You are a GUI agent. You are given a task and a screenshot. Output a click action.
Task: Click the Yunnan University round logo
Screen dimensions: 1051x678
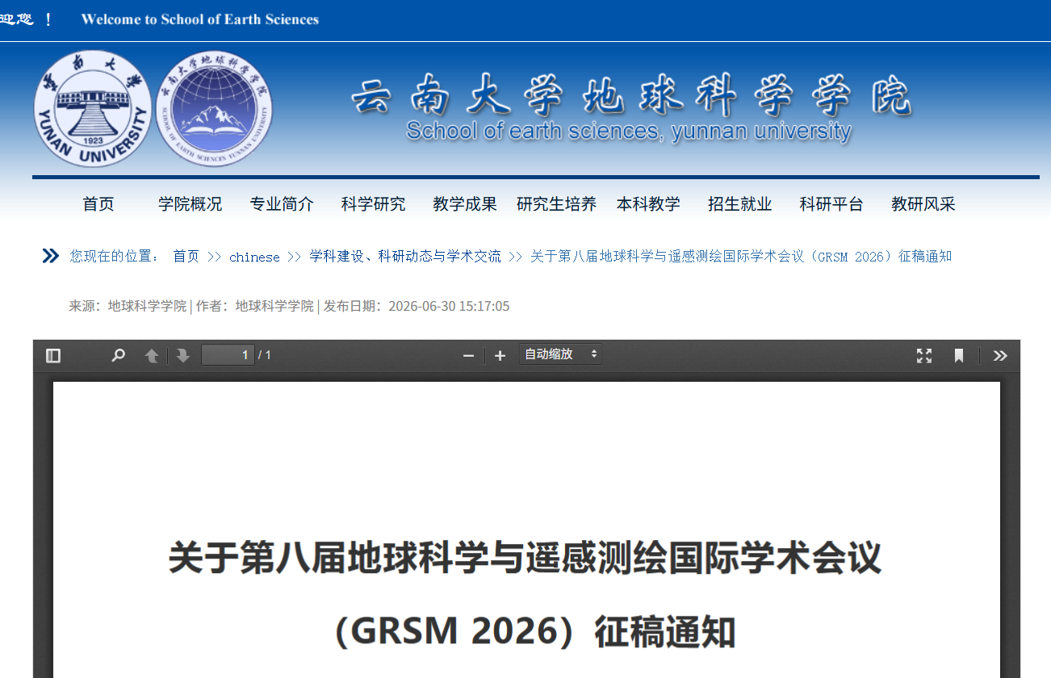92,109
